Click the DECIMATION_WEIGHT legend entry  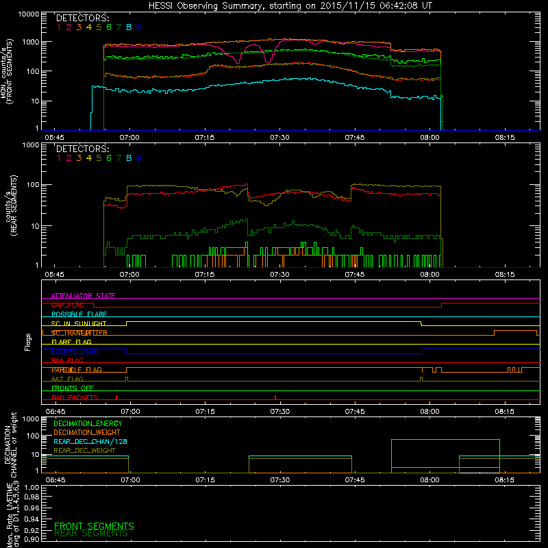[x=87, y=432]
